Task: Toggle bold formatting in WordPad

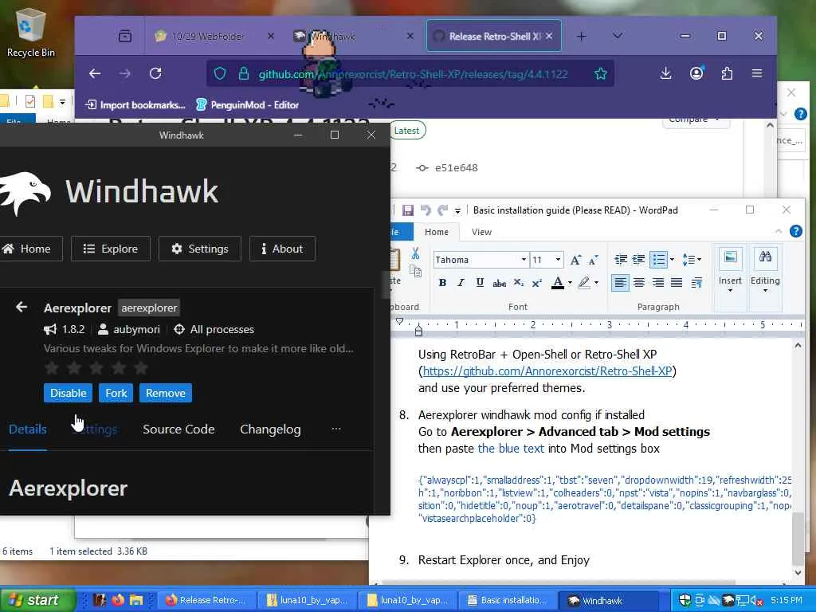Action: coord(442,283)
